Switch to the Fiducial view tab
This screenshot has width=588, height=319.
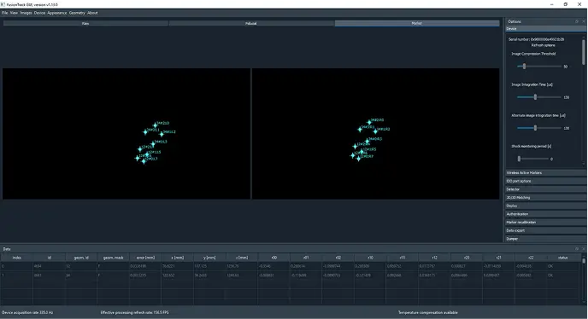(x=251, y=23)
